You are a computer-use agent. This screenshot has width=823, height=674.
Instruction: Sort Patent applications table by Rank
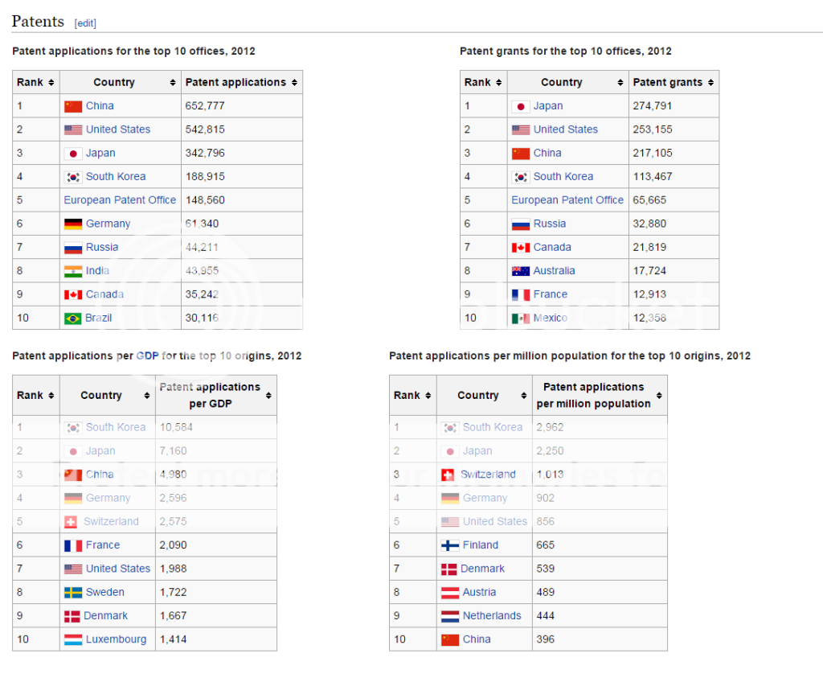(51, 83)
